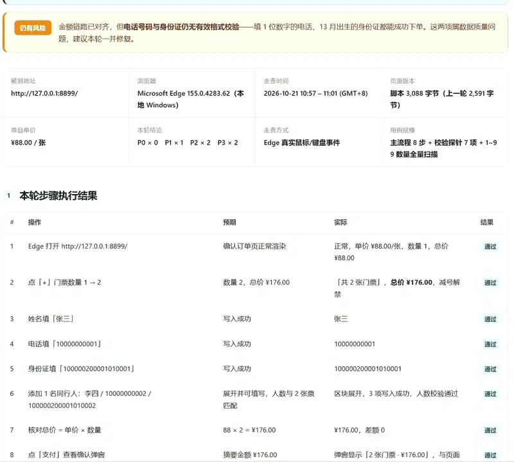Click the 实际 column header

pyautogui.click(x=341, y=222)
